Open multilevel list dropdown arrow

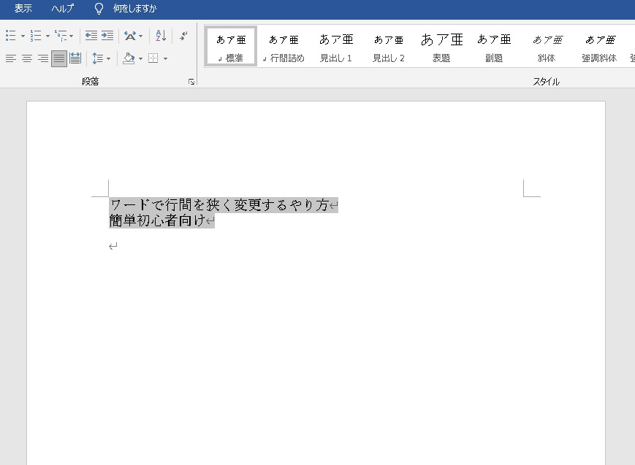click(72, 36)
